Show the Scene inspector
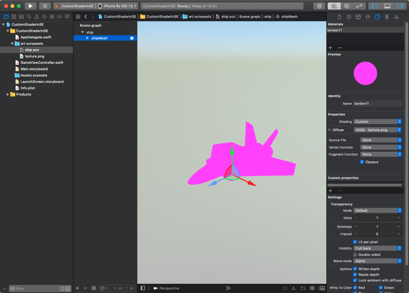The width and height of the screenshot is (409, 293). (396, 17)
